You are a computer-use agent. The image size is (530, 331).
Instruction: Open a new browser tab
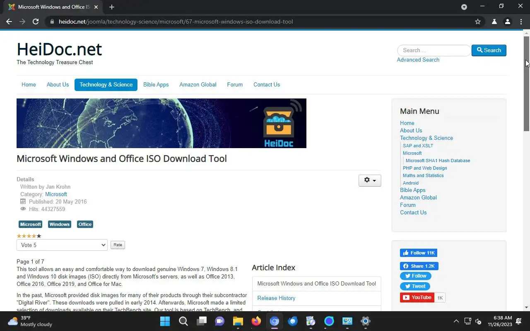111,7
